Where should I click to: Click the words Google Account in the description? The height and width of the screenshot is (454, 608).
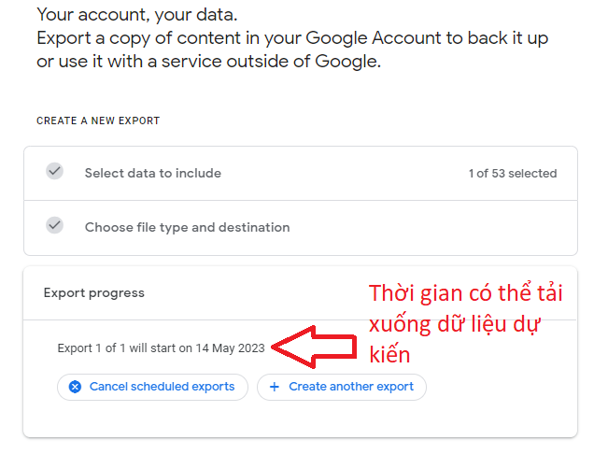(x=374, y=38)
